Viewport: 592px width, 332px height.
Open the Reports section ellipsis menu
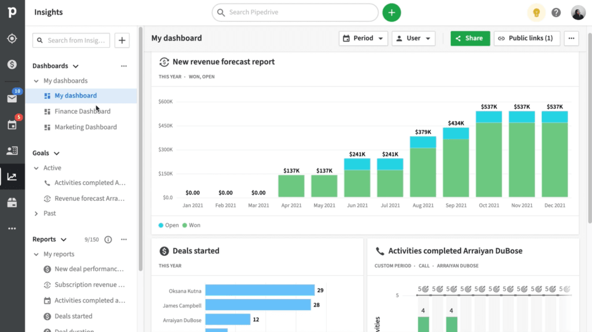(124, 239)
